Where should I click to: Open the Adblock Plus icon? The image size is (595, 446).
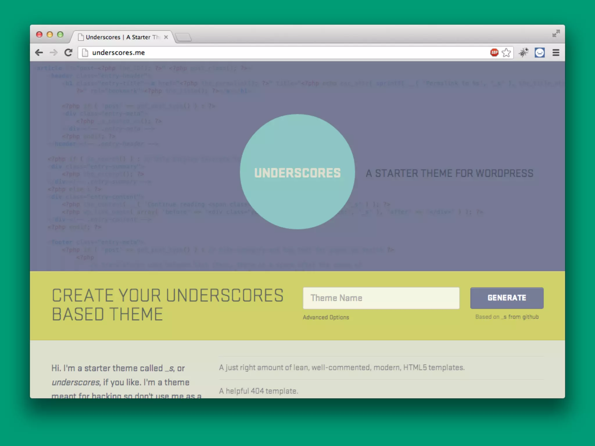(494, 53)
